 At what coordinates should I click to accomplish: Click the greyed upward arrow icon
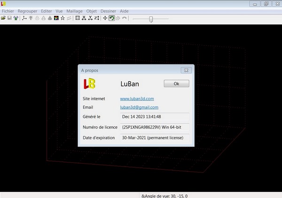point(31,18)
